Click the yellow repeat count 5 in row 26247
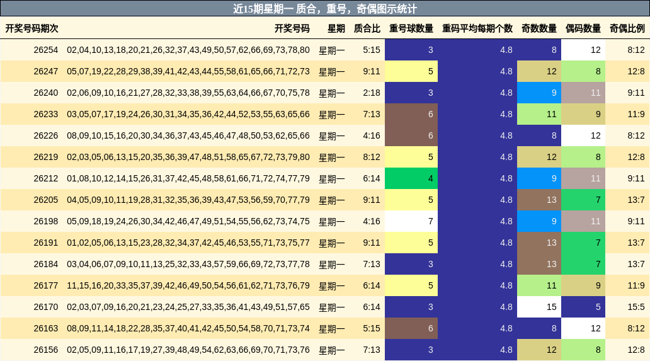The width and height of the screenshot is (650, 361). pos(411,71)
